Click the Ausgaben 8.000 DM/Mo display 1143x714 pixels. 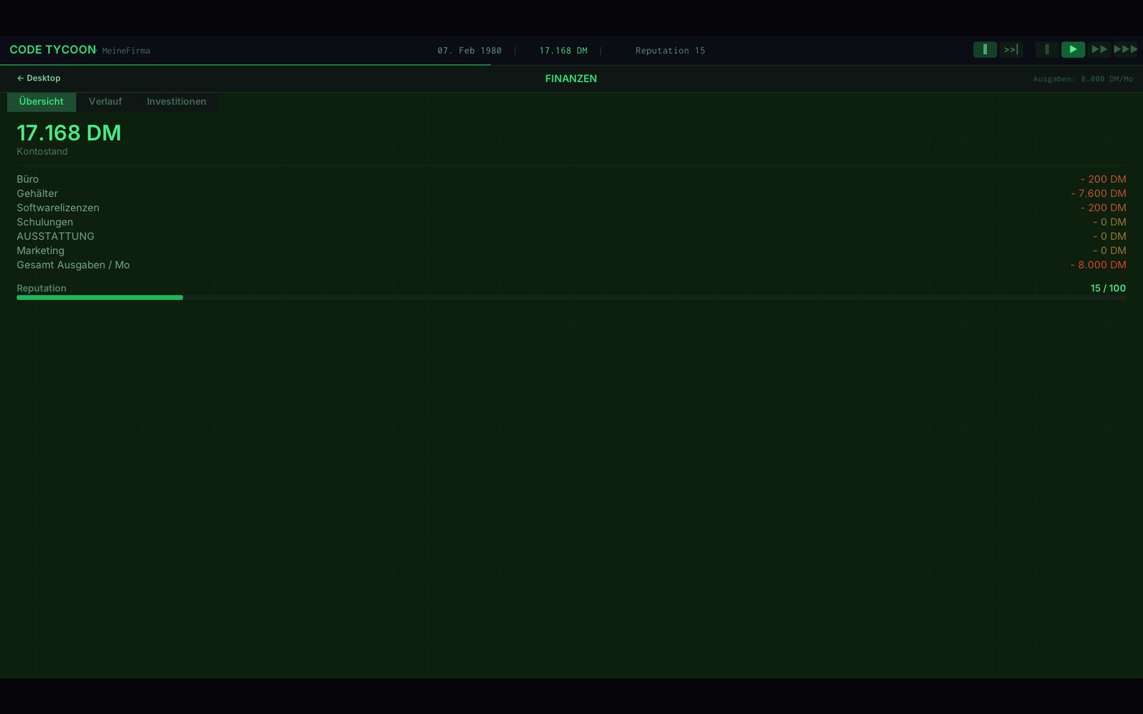coord(1083,78)
